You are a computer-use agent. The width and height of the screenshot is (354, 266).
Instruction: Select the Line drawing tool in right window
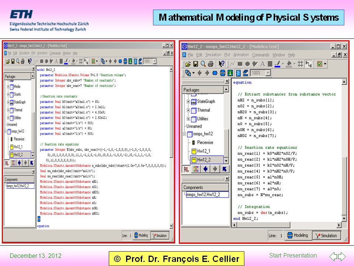pos(233,64)
